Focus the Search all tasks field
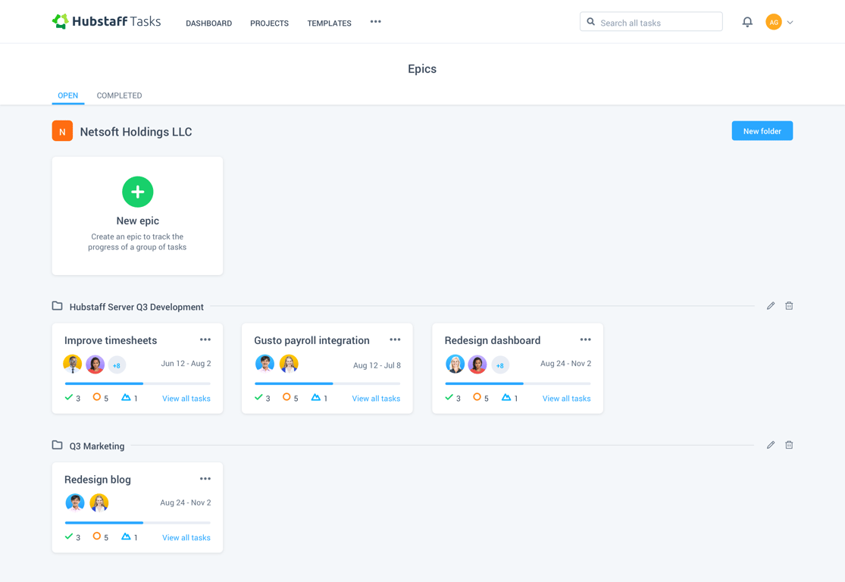This screenshot has width=845, height=582. 651,22
